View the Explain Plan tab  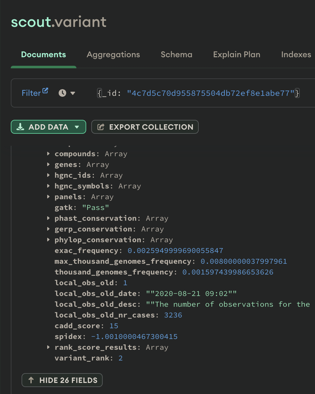[236, 54]
